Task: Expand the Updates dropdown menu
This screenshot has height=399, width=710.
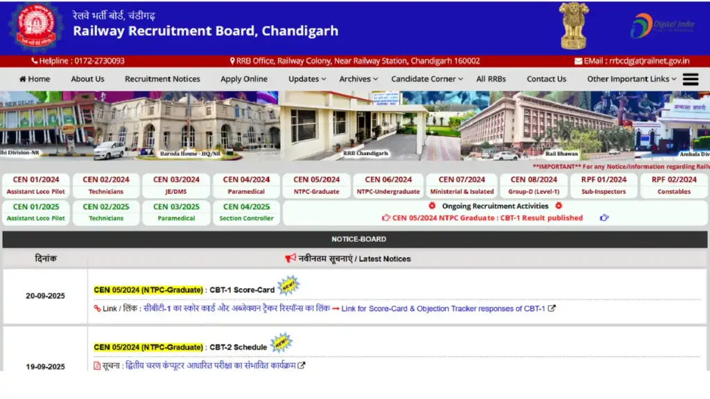Action: (x=307, y=79)
